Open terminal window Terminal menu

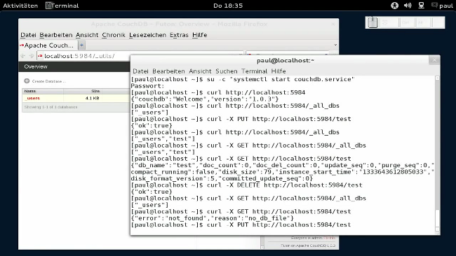click(254, 71)
